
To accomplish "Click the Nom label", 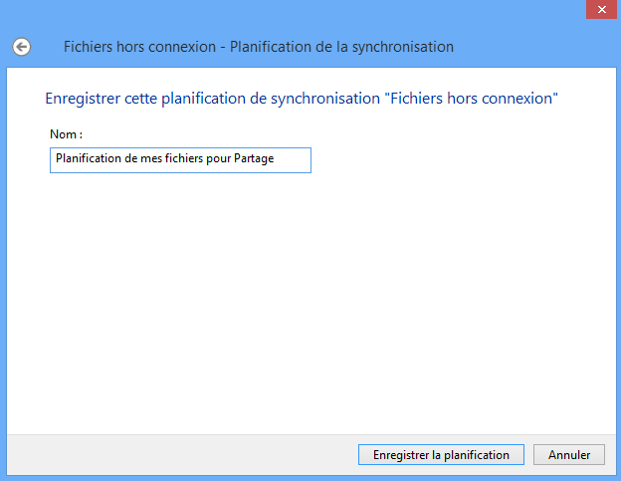I will (66, 133).
